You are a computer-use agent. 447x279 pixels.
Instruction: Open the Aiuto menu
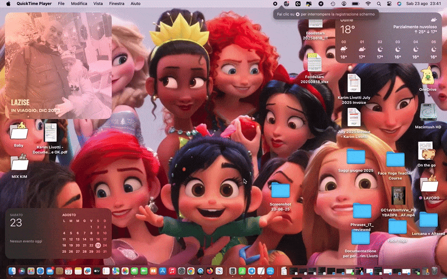[135, 4]
